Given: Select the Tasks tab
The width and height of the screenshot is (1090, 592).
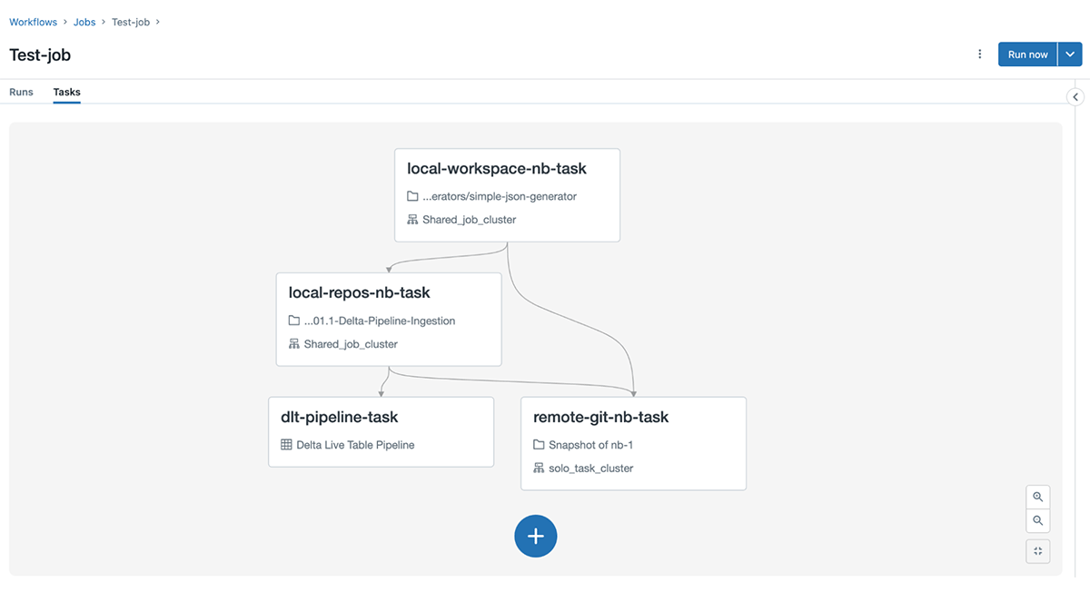Looking at the screenshot, I should tap(66, 92).
